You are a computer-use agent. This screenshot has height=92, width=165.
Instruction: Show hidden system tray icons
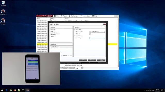click(146, 90)
